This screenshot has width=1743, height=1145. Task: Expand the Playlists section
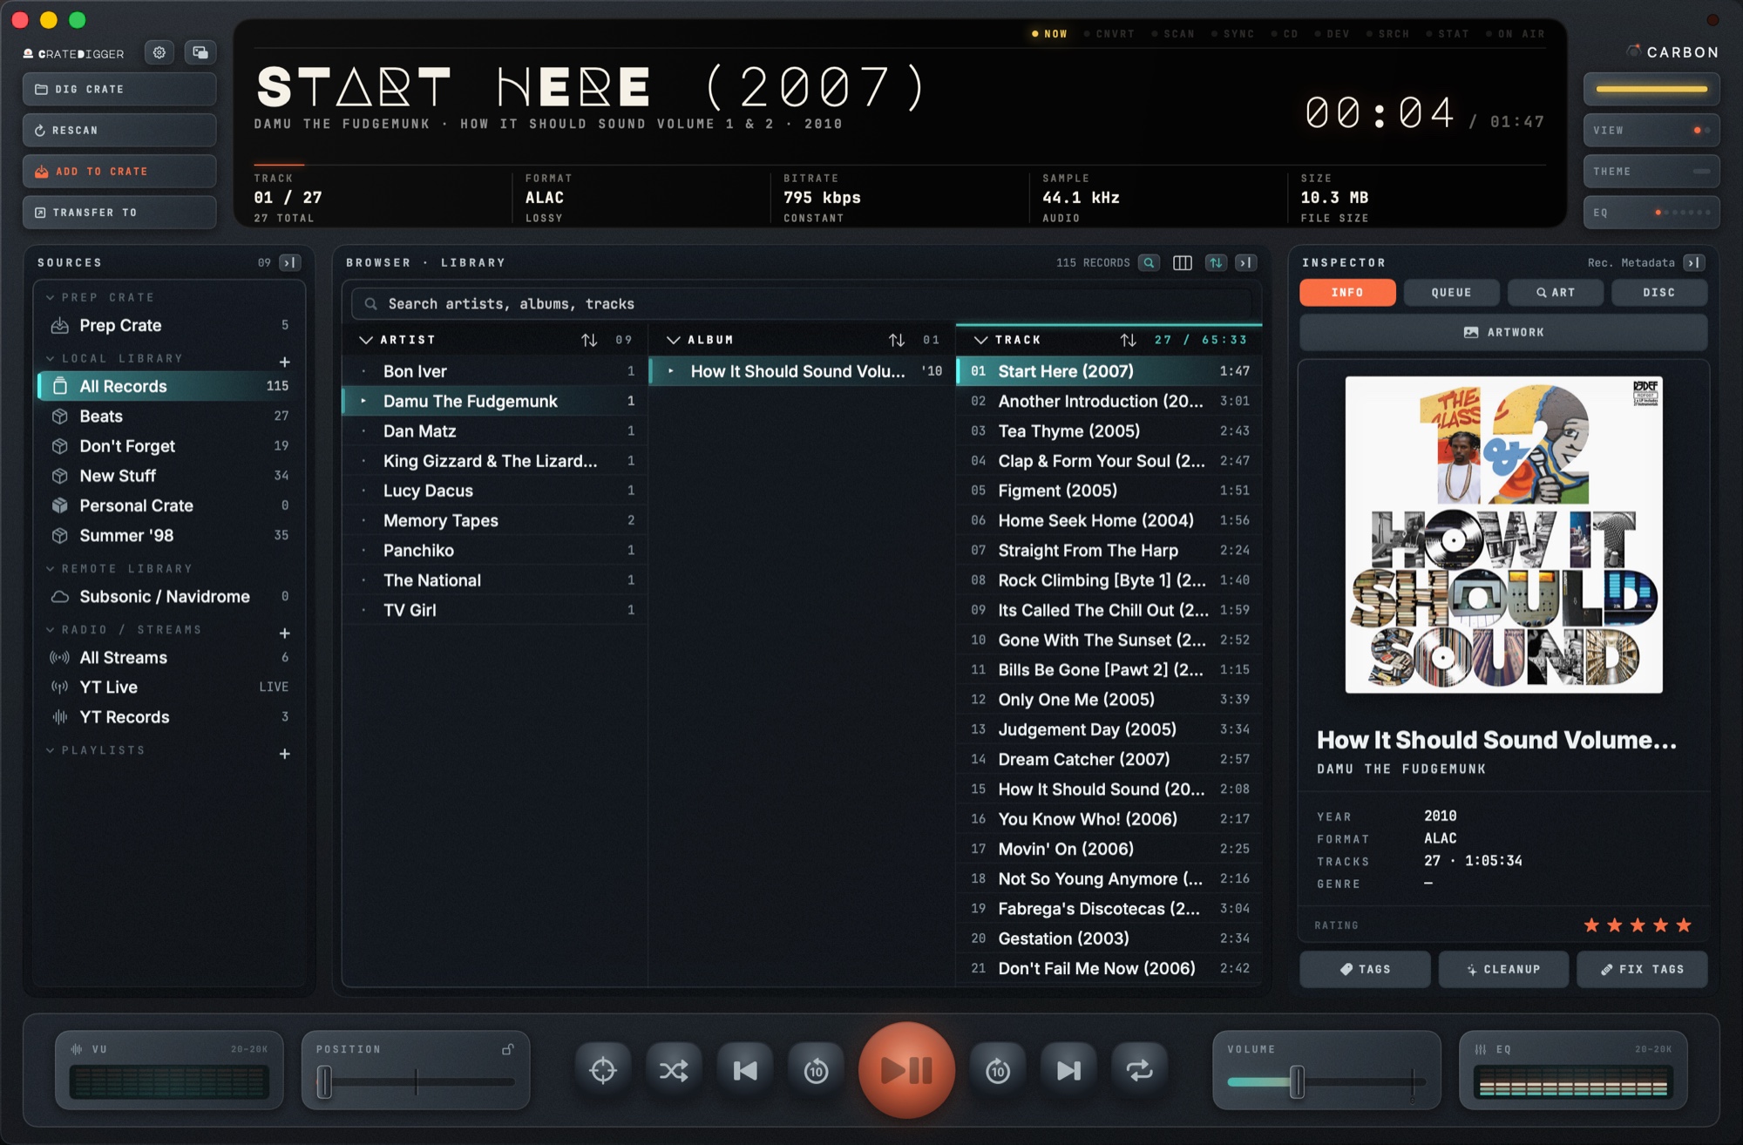click(x=51, y=750)
